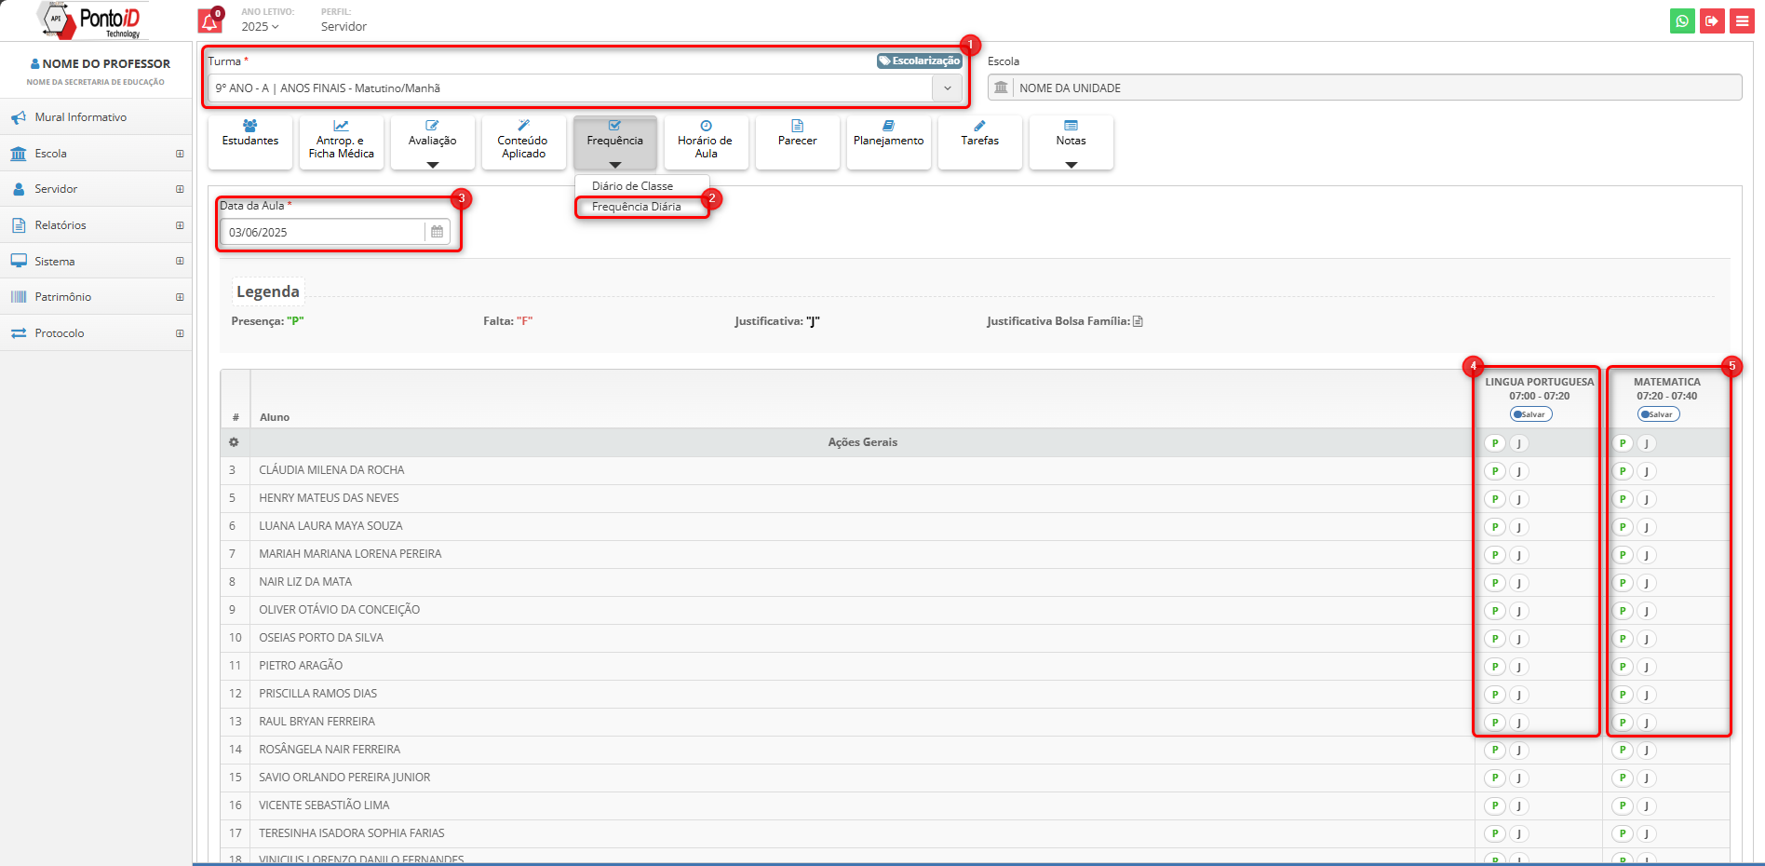The image size is (1765, 866).
Task: Mark Cláudia Milena present in Lingua Portuguesa
Action: 1494,471
